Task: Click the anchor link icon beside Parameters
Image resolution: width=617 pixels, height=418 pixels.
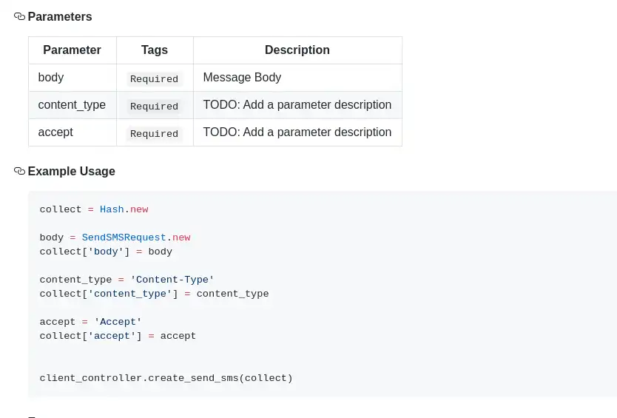Action: point(19,16)
